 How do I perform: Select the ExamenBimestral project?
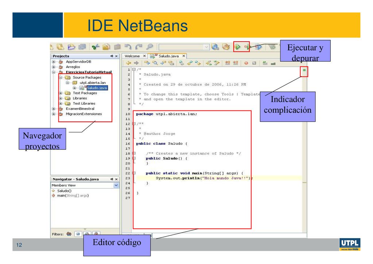coord(80,109)
